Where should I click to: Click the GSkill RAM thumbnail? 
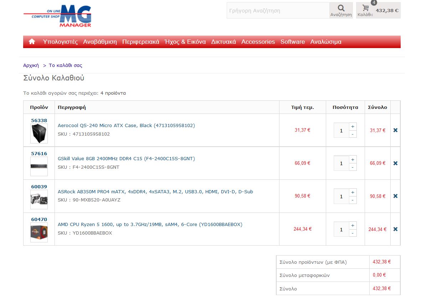coord(39,167)
